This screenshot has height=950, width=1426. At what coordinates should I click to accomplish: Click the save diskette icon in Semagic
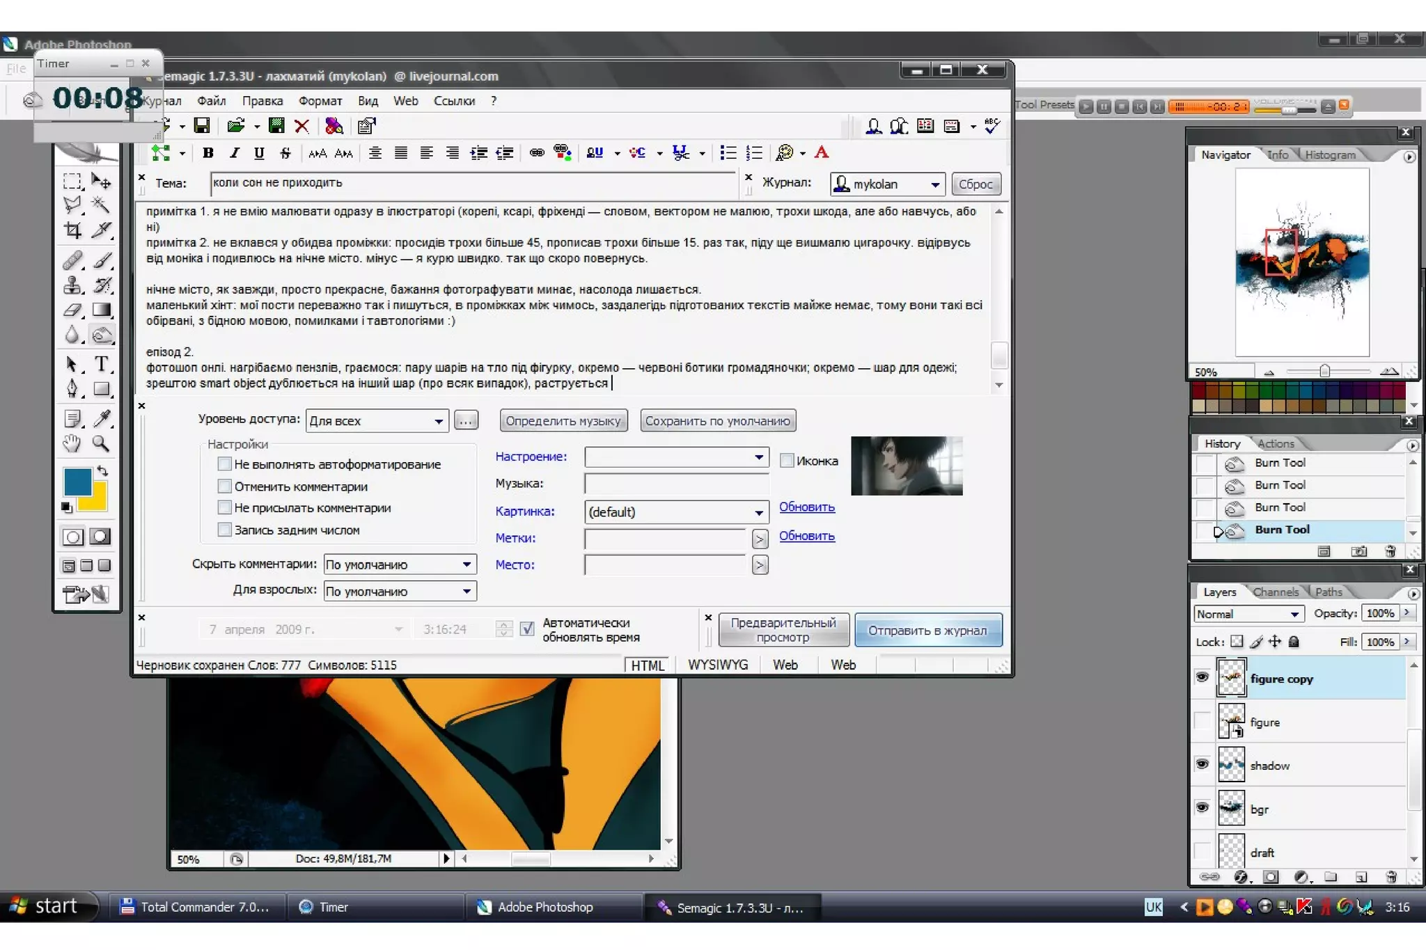coord(202,126)
